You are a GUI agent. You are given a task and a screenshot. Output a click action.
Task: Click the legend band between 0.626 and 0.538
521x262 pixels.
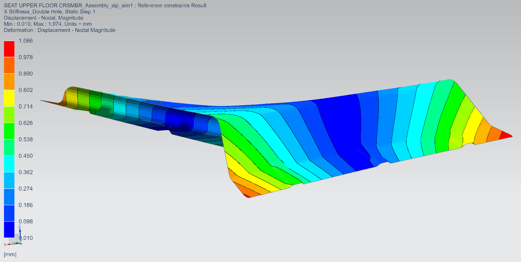tap(9, 131)
